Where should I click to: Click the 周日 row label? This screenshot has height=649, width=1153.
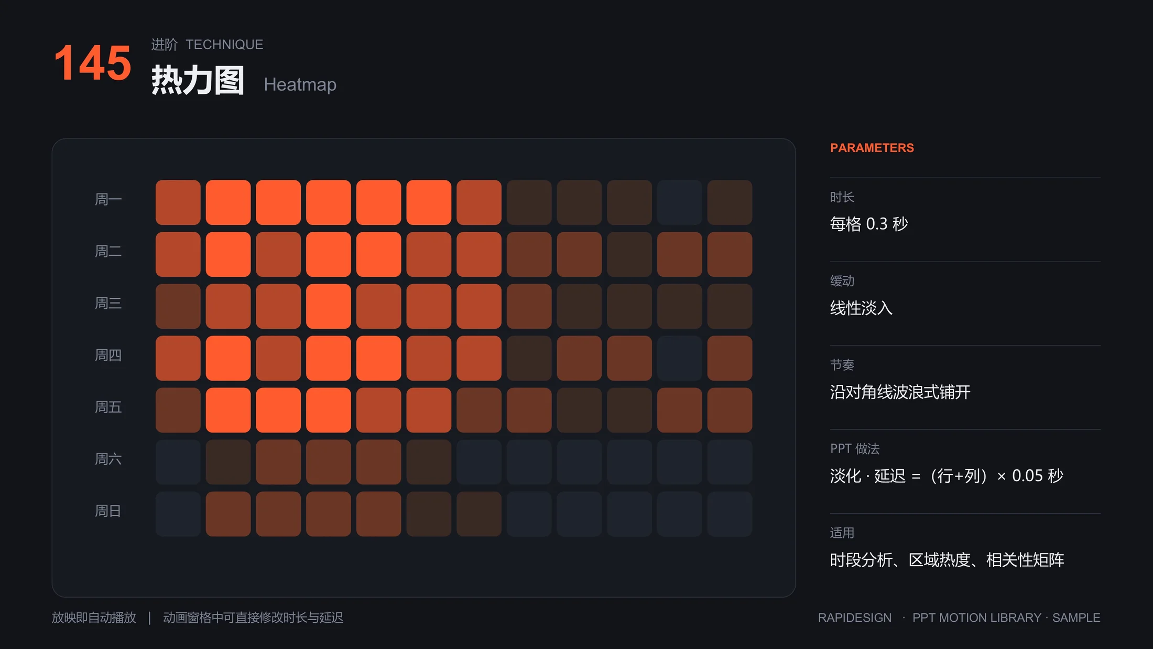tap(108, 511)
